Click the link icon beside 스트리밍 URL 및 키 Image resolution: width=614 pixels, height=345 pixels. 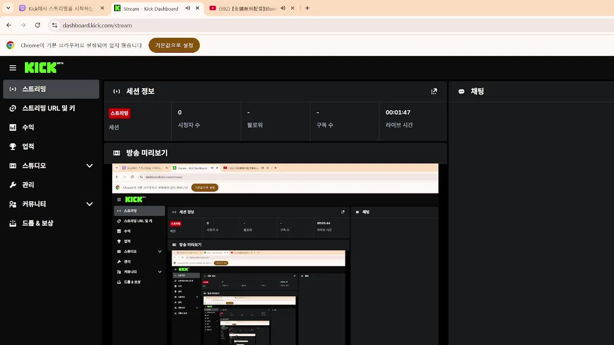pyautogui.click(x=13, y=108)
